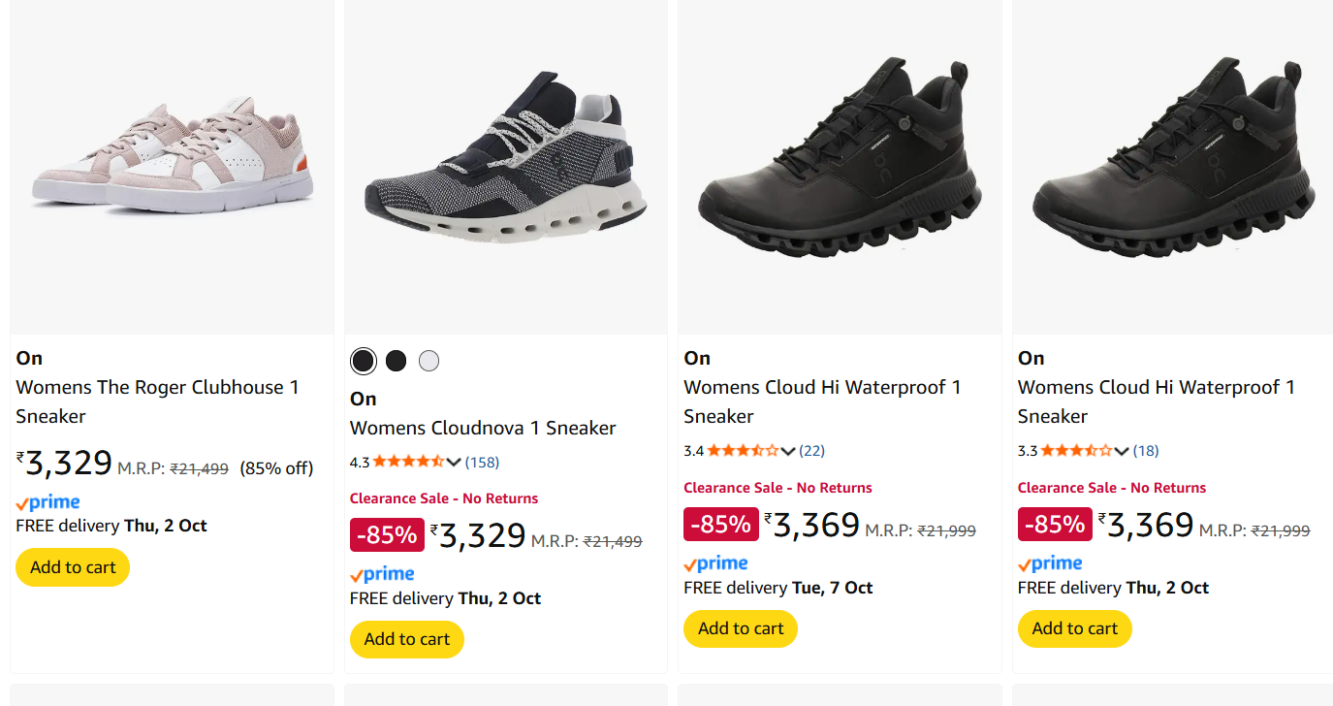This screenshot has height=706, width=1333.
Task: Click the Prime logo under Cloudnova
Action: (x=382, y=574)
